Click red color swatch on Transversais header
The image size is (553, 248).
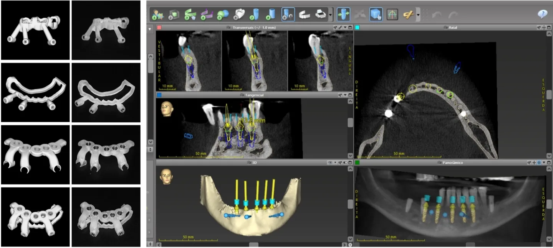pyautogui.click(x=159, y=28)
